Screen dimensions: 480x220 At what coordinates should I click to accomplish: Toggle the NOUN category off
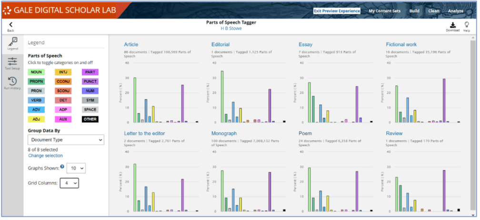(37, 72)
